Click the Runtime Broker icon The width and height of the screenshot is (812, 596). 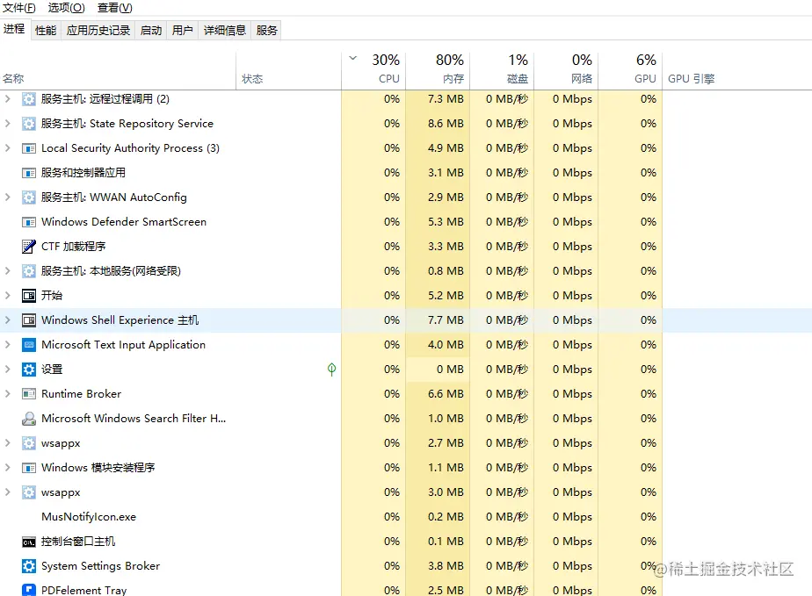(x=29, y=394)
